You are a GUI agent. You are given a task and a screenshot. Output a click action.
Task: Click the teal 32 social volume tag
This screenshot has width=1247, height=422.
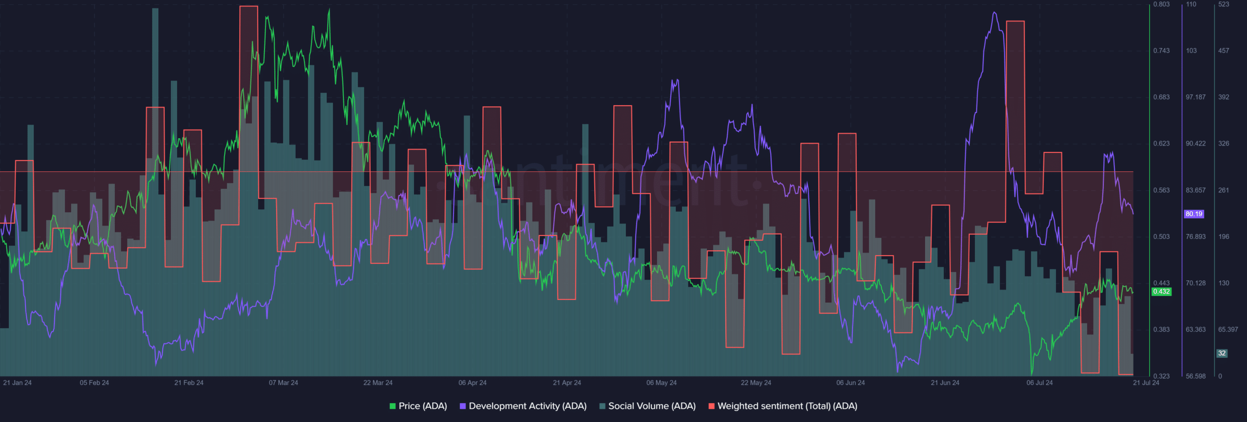click(x=1222, y=353)
